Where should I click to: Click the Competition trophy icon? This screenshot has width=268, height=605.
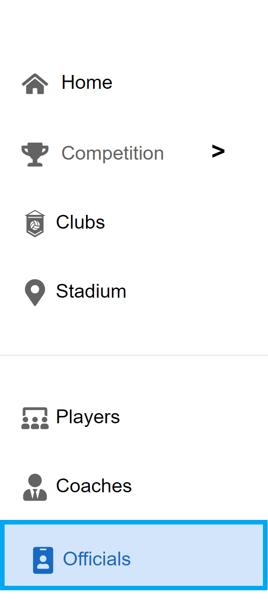tap(35, 154)
